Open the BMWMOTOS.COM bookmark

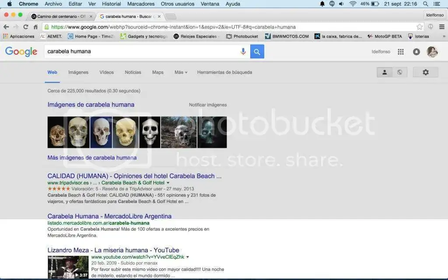tap(287, 36)
